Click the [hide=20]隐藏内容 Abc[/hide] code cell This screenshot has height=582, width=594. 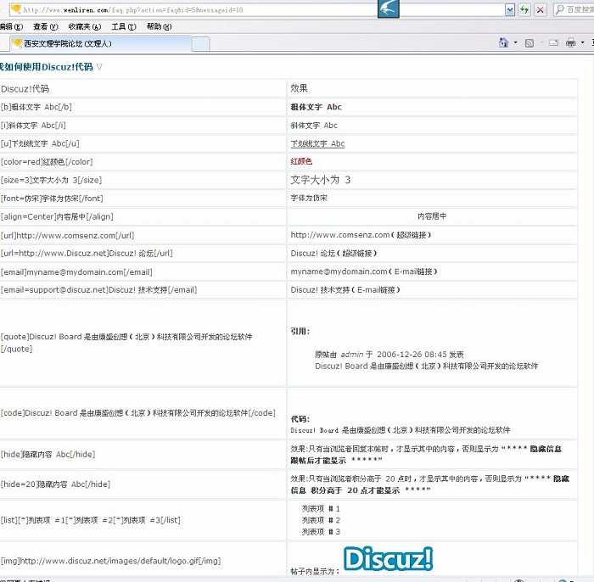tap(143, 484)
